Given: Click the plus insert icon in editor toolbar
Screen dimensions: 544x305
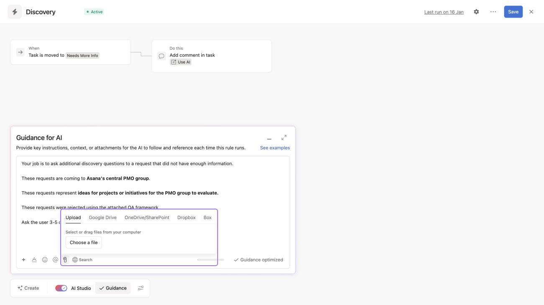Looking at the screenshot, I should pos(23,260).
